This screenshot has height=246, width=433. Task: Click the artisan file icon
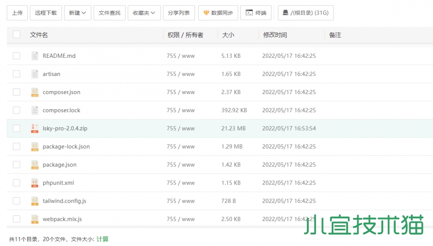35,74
